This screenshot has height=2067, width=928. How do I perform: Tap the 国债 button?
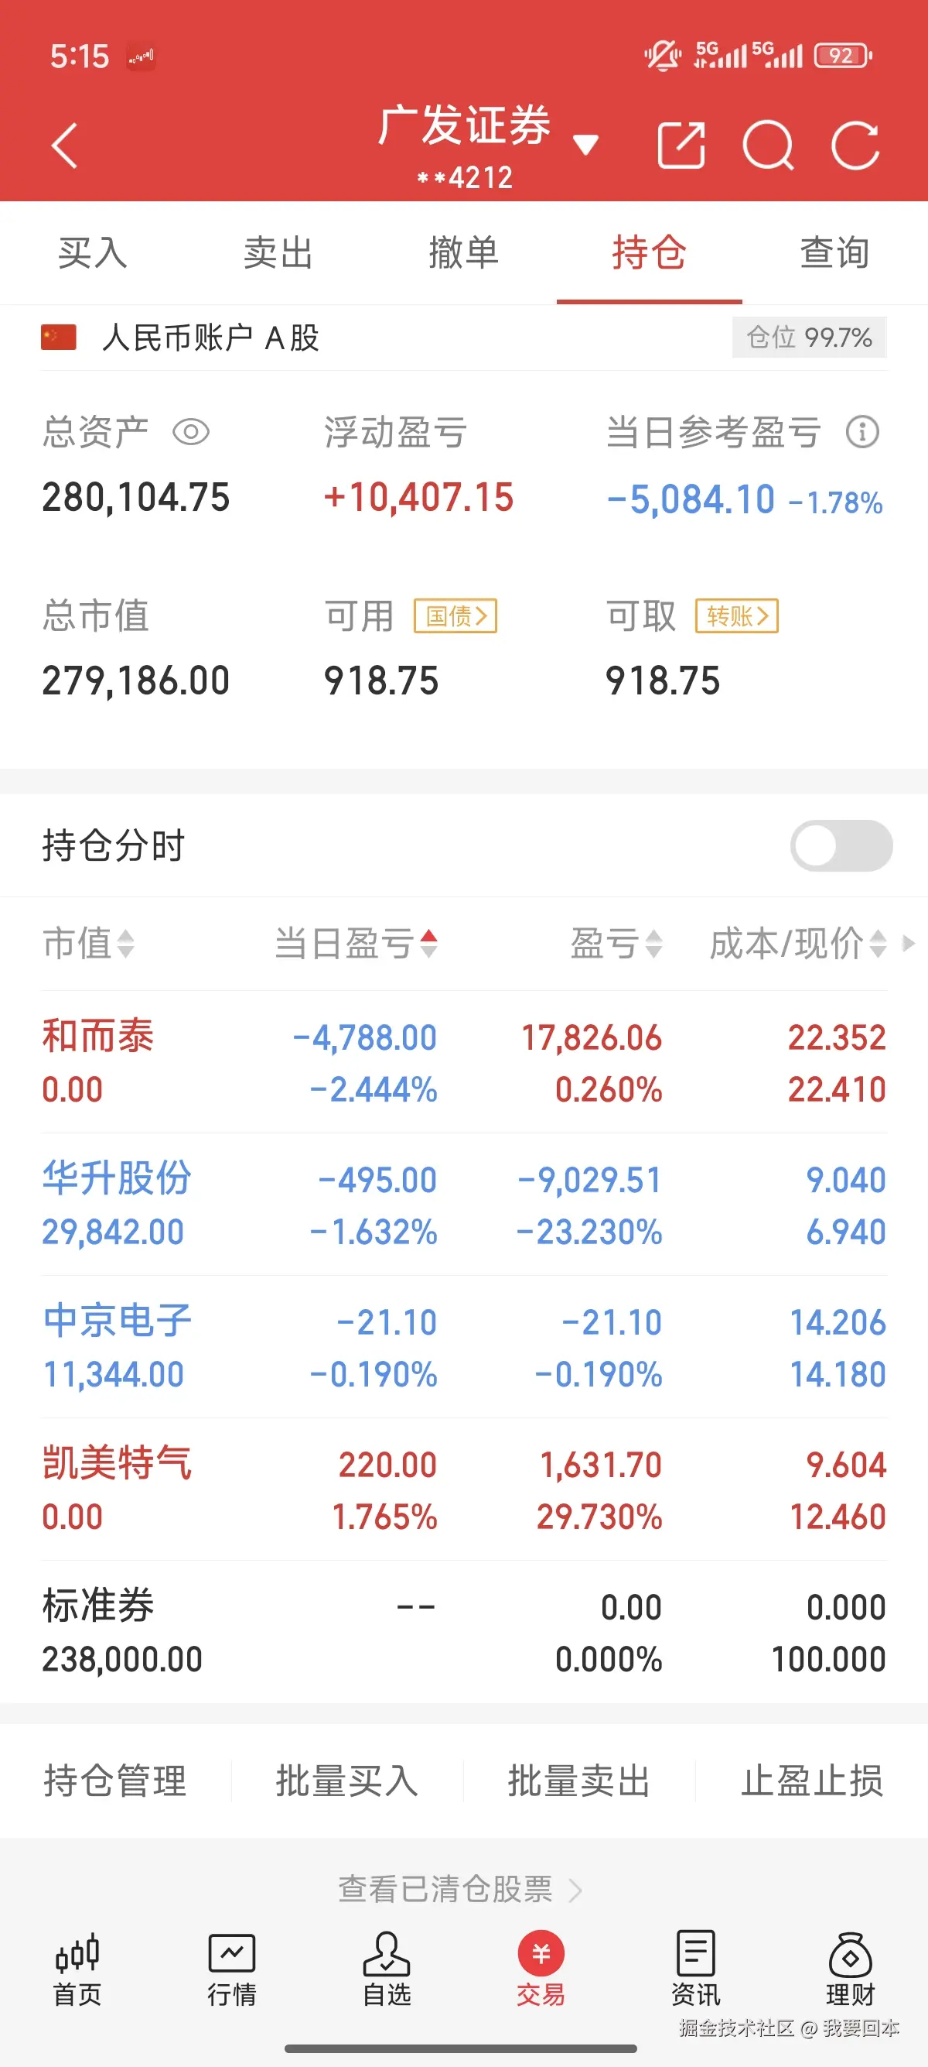[x=455, y=616]
